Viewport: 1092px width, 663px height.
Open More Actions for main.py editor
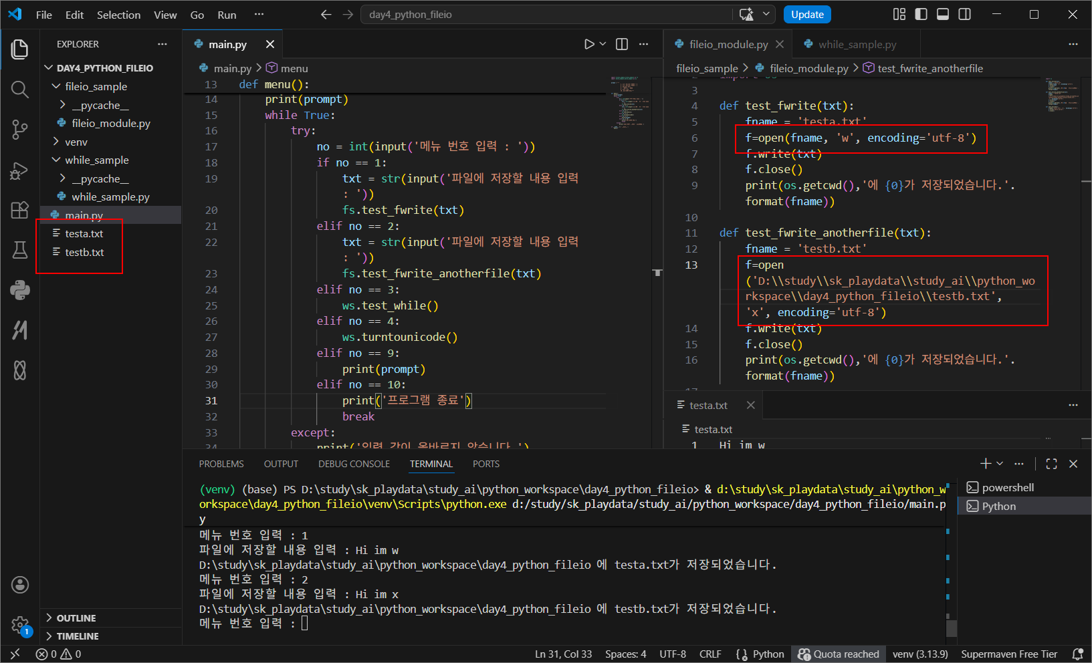[643, 44]
